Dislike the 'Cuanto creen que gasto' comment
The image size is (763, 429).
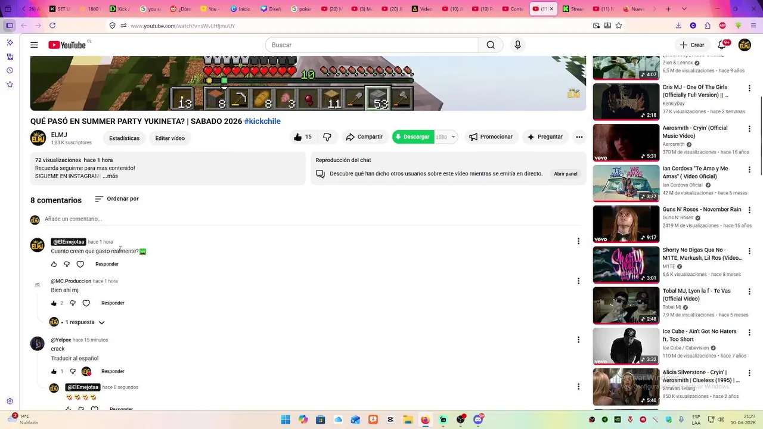pos(67,264)
